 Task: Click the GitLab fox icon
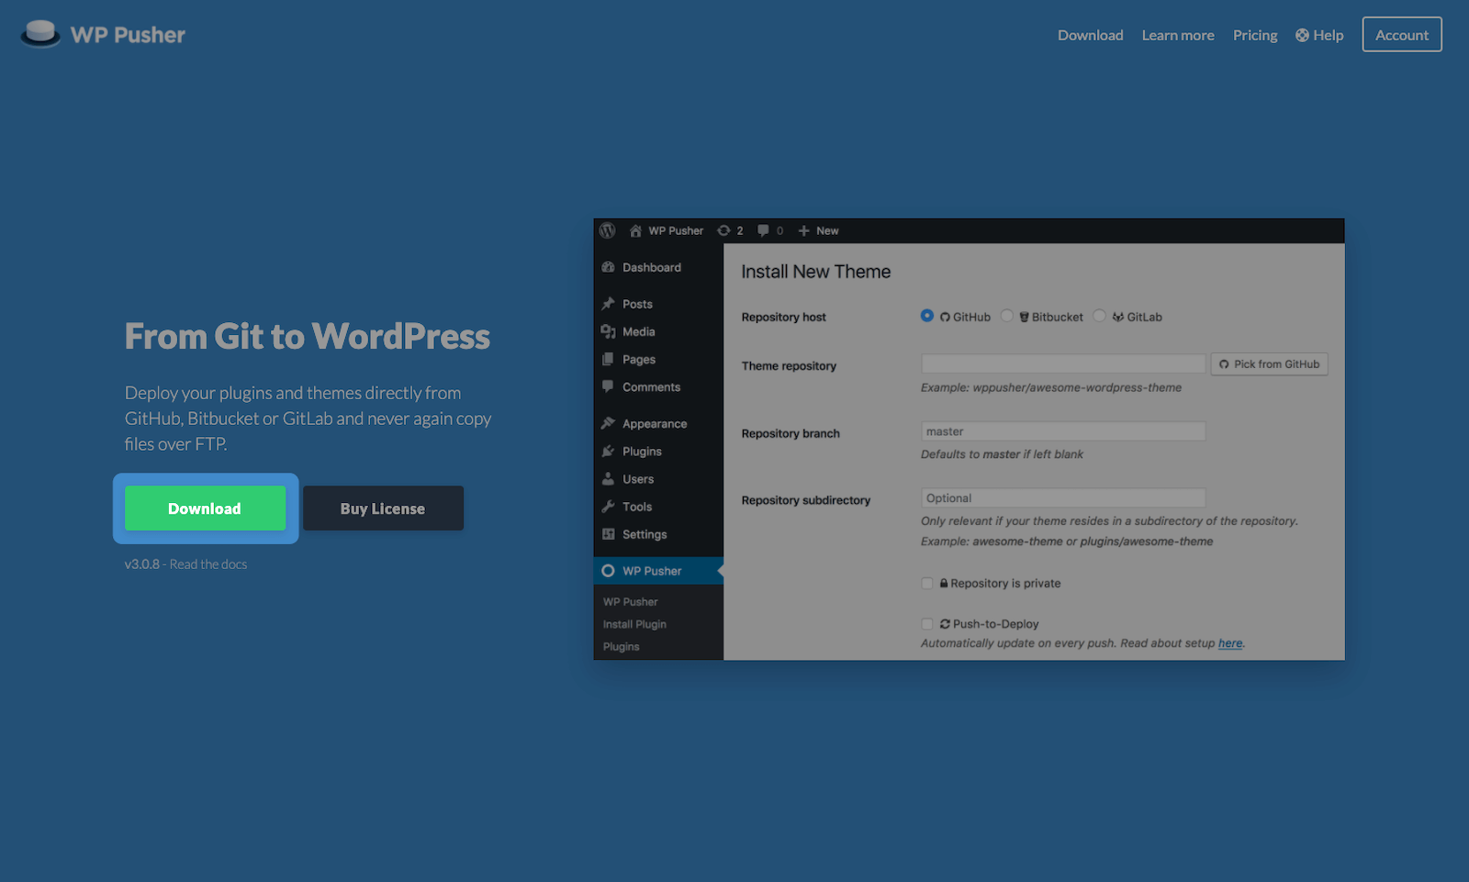pyautogui.click(x=1118, y=318)
